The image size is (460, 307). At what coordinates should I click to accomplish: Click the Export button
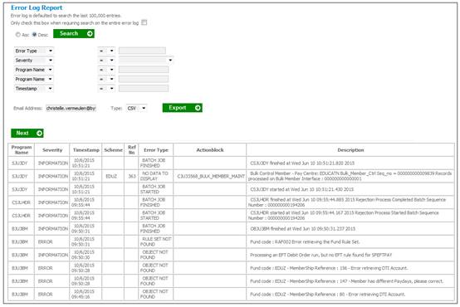(182, 108)
